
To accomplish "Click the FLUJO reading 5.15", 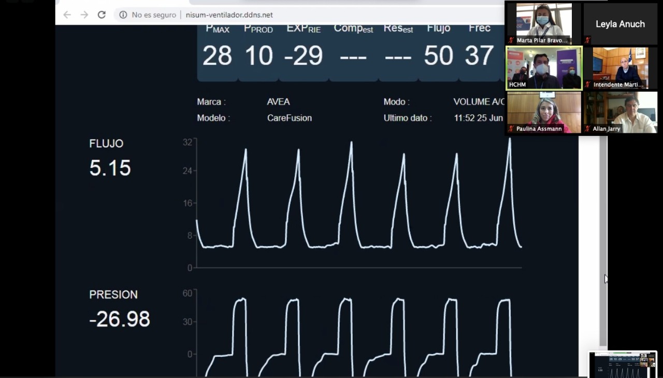I will (110, 168).
